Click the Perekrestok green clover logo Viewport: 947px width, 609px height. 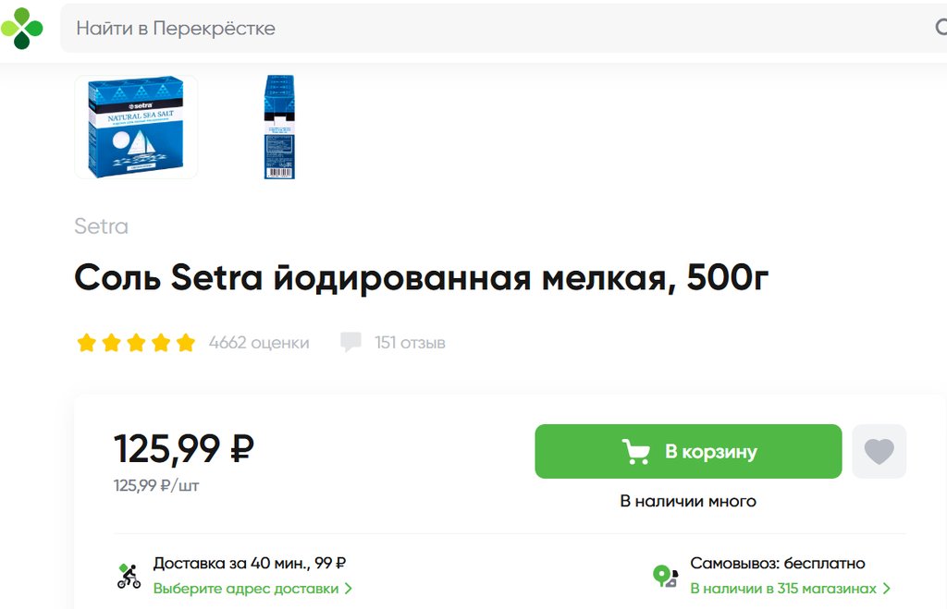coord(22,28)
